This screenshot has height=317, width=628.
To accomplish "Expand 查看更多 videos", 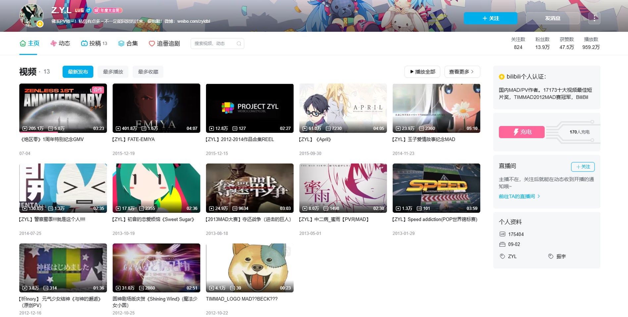I will [x=462, y=72].
